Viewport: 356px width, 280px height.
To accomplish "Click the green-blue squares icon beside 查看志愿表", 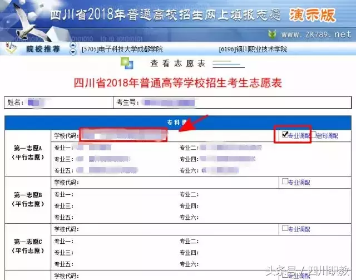I will pos(127,63).
